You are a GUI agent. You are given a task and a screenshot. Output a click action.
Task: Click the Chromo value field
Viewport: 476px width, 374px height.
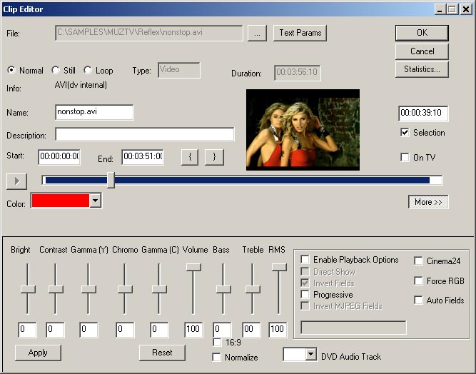tap(125, 330)
